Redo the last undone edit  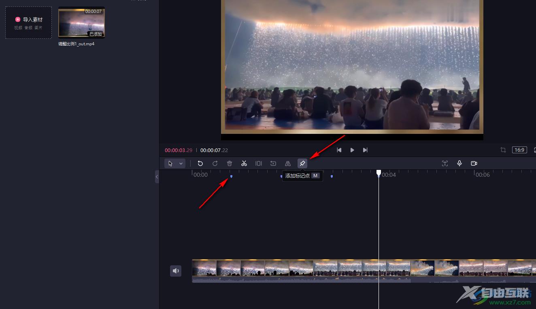pos(215,163)
